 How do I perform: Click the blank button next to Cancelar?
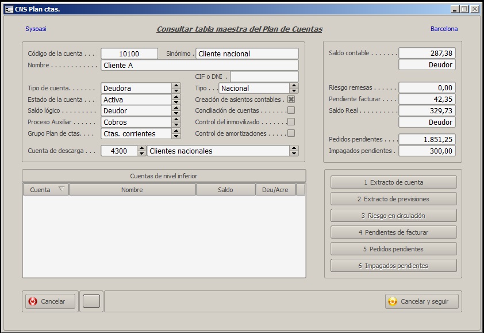(91, 301)
